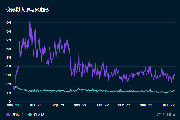
Task: Click the highest purple peak above 9M
Action: coord(30,21)
